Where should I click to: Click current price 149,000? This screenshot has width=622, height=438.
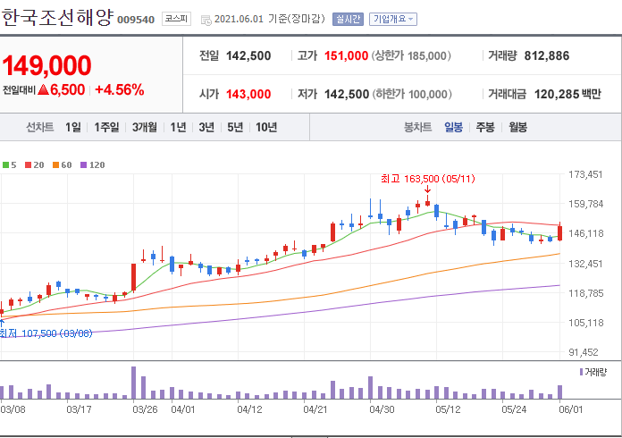point(46,65)
